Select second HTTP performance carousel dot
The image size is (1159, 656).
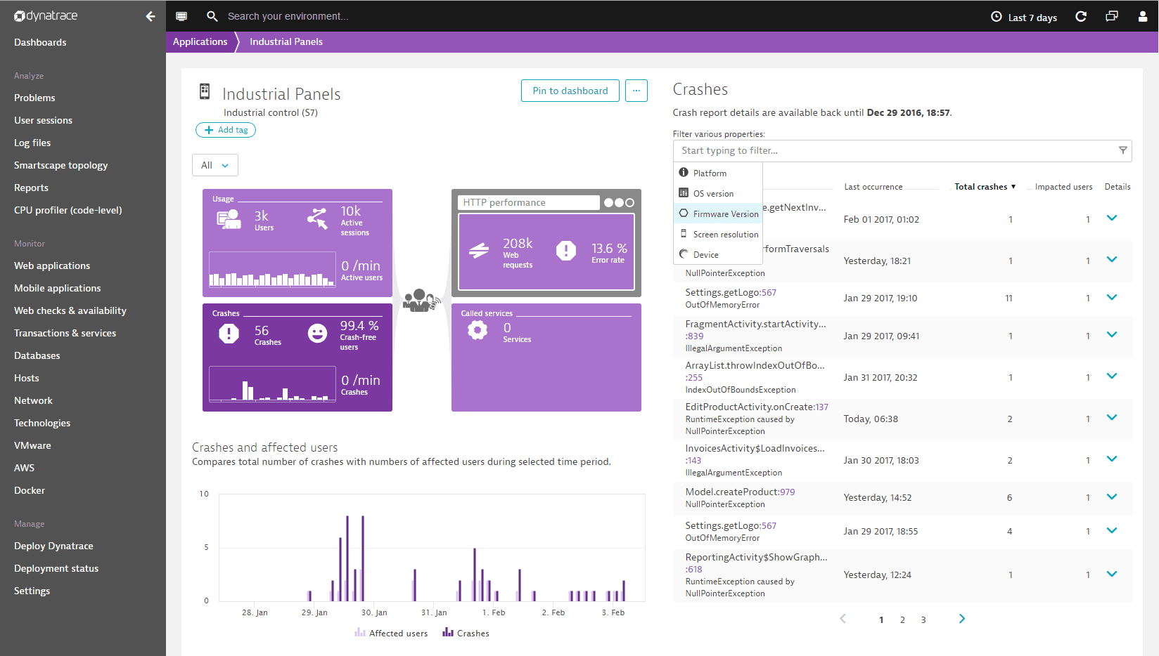pos(619,202)
